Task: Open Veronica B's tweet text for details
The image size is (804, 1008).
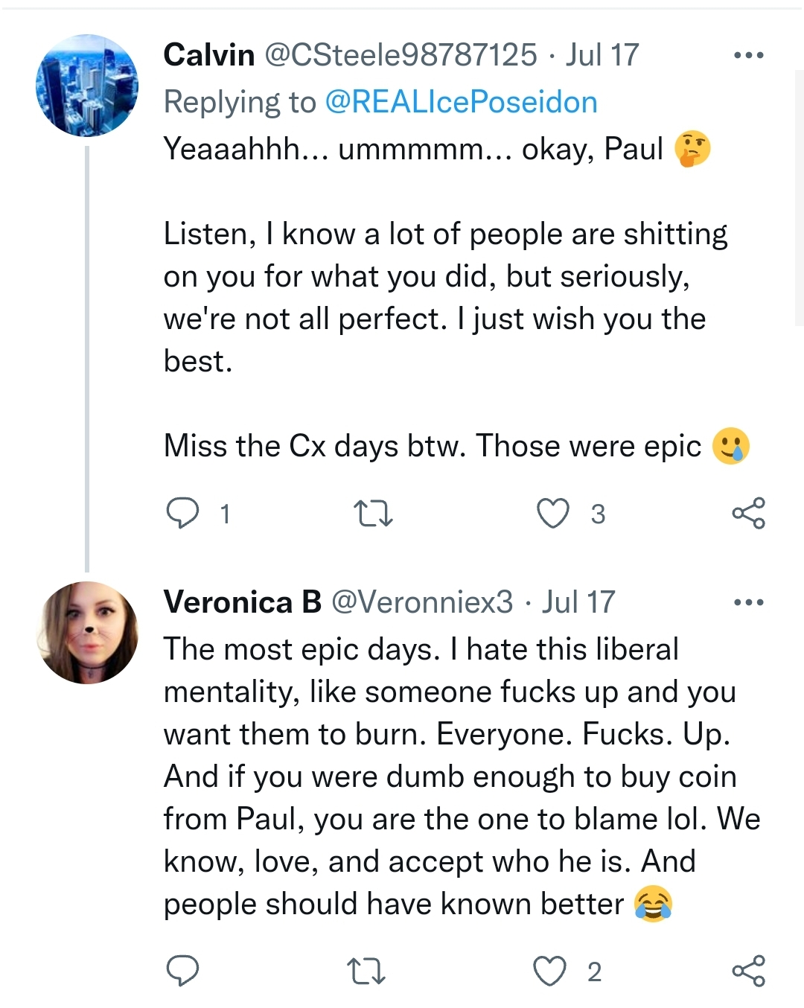Action: coord(447,776)
